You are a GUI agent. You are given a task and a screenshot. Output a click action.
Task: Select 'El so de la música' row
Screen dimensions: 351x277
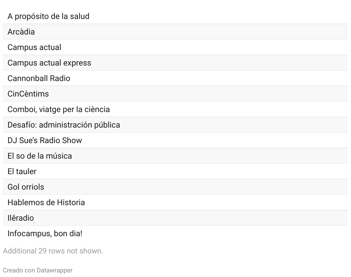click(x=40, y=156)
